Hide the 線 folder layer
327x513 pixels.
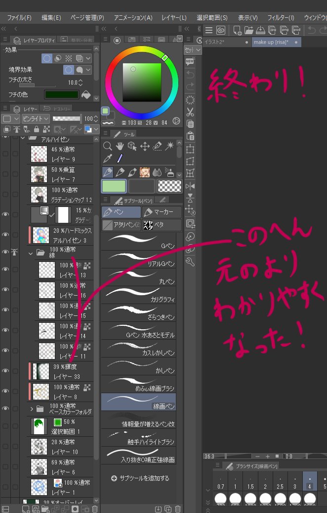pyautogui.click(x=5, y=252)
